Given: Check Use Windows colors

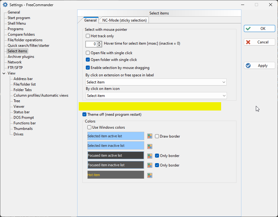Looking at the screenshot, I should click(89, 127).
